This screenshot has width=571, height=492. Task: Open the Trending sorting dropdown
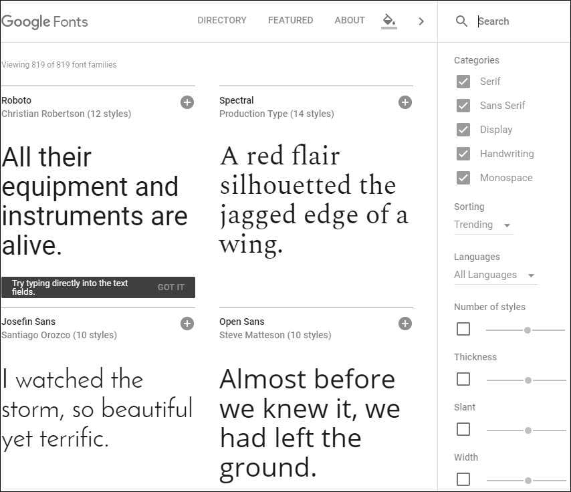coord(483,225)
